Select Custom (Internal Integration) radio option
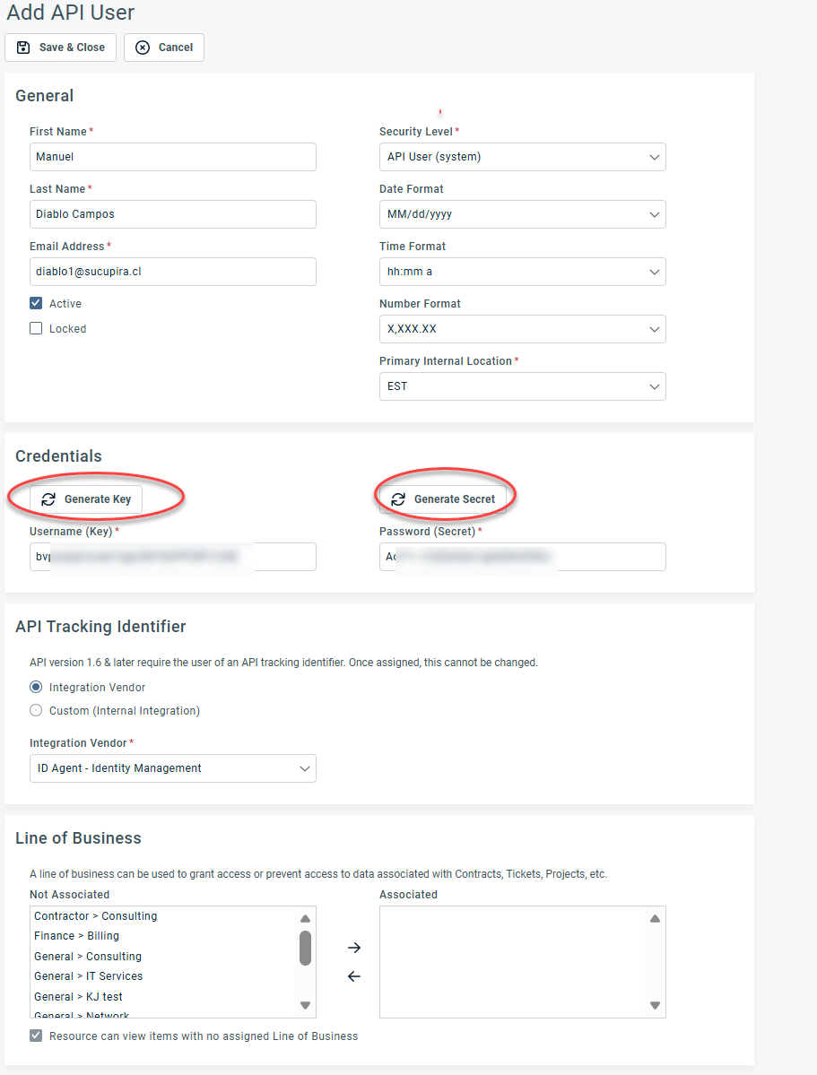The height and width of the screenshot is (1075, 817). click(37, 711)
